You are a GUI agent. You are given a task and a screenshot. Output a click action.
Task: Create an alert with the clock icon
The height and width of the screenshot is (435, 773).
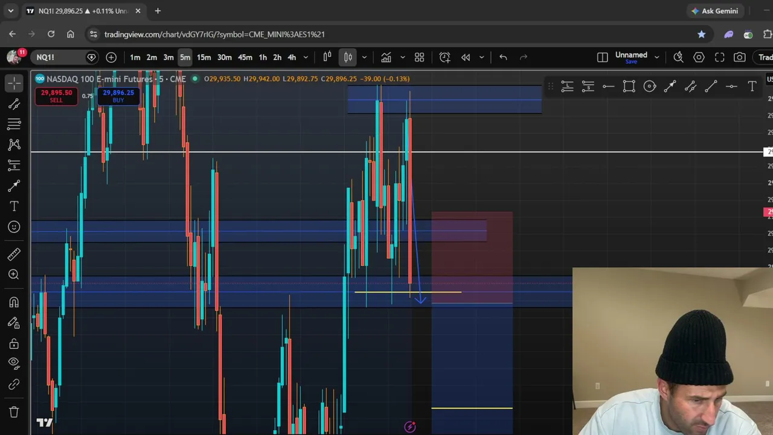pos(444,57)
